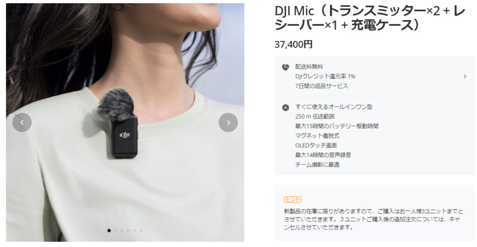477x247 pixels.
Task: Jump to the third carousel dot
Action: (122, 231)
